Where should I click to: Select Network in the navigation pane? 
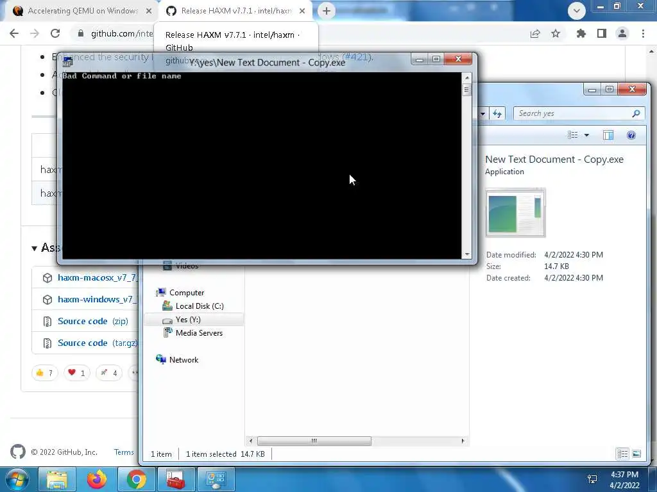[x=183, y=360]
